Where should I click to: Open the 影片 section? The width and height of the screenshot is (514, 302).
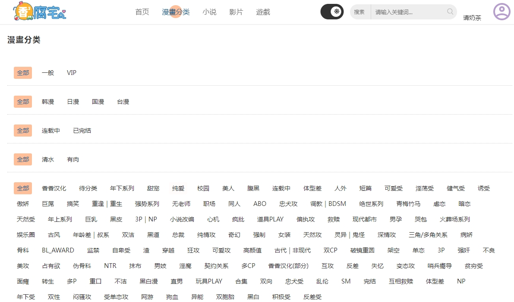point(236,12)
